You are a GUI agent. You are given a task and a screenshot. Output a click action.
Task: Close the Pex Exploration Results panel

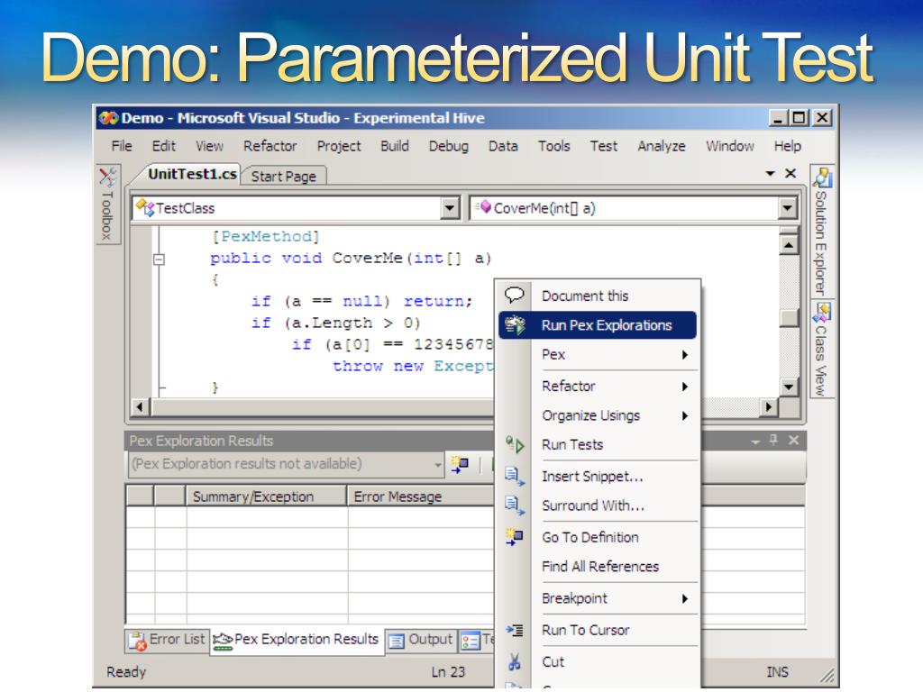point(793,440)
